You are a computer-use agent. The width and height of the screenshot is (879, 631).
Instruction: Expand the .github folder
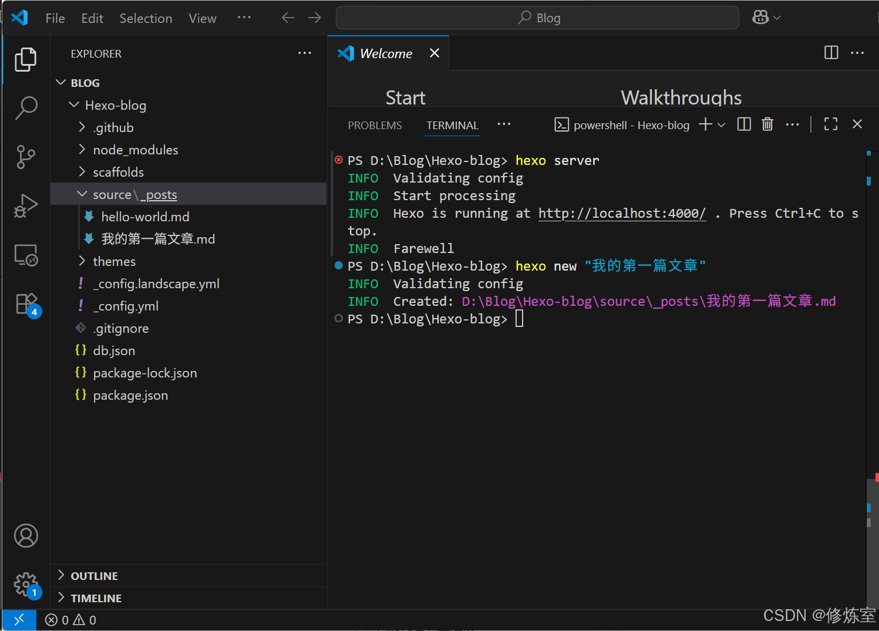pyautogui.click(x=82, y=127)
